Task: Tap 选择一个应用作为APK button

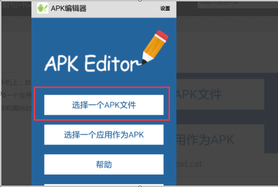Action: [104, 135]
